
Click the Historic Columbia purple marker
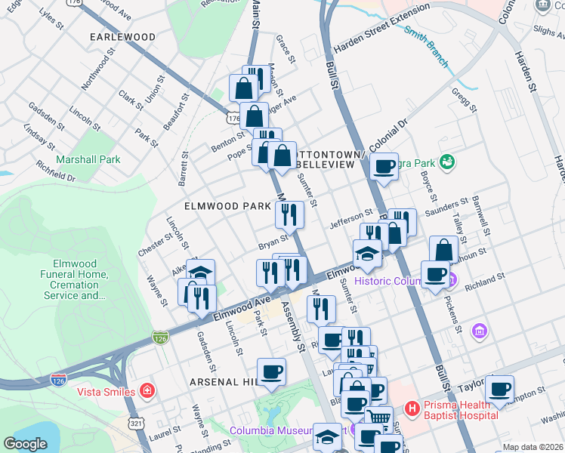pos(453,279)
